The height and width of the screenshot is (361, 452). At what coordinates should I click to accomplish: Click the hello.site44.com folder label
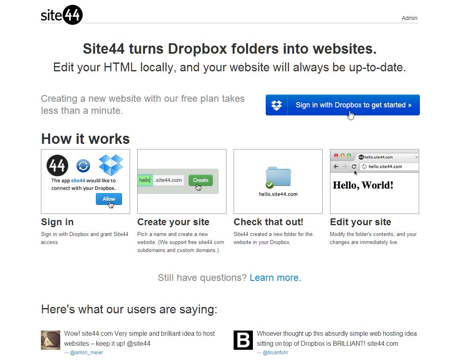tap(278, 194)
